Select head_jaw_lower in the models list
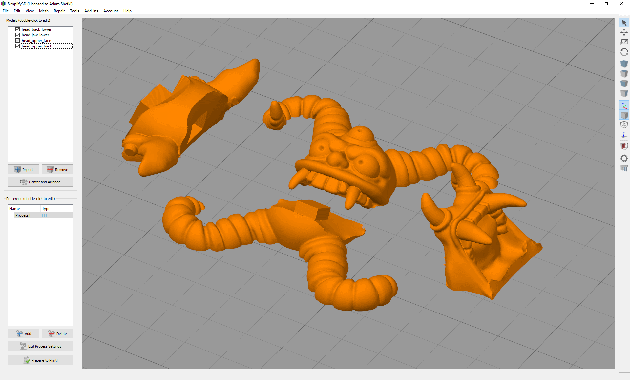This screenshot has width=630, height=380. (x=35, y=35)
